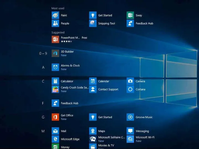Click the "Microsoft Edge" text label
The width and height of the screenshot is (199, 149).
pyautogui.click(x=70, y=139)
